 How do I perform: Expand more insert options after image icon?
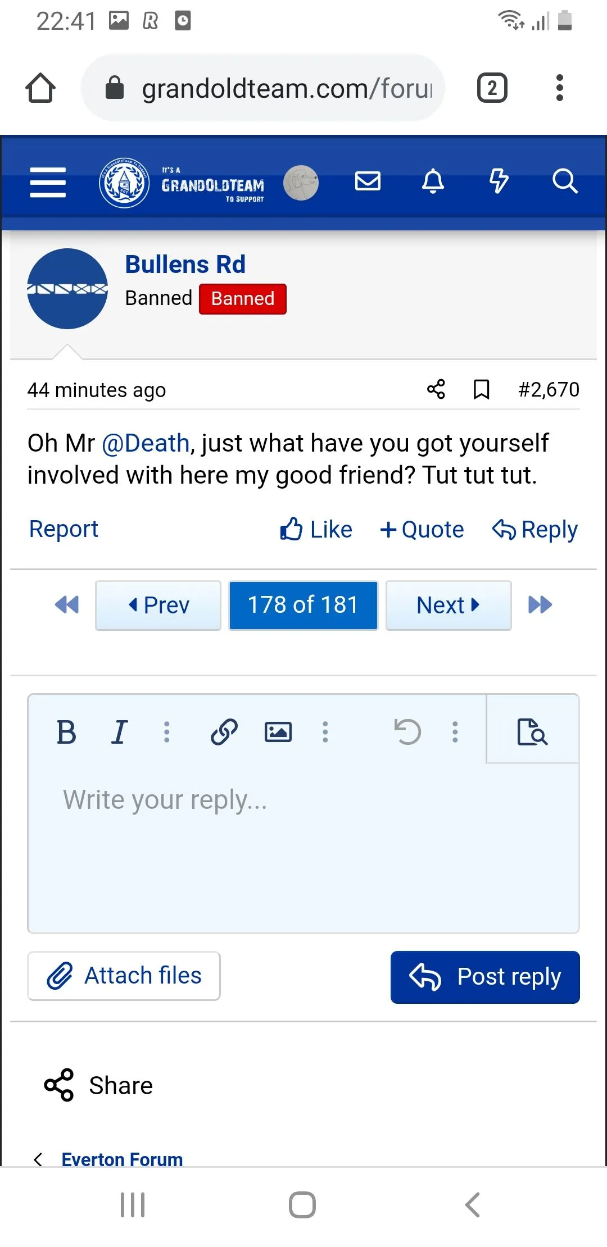coord(325,732)
